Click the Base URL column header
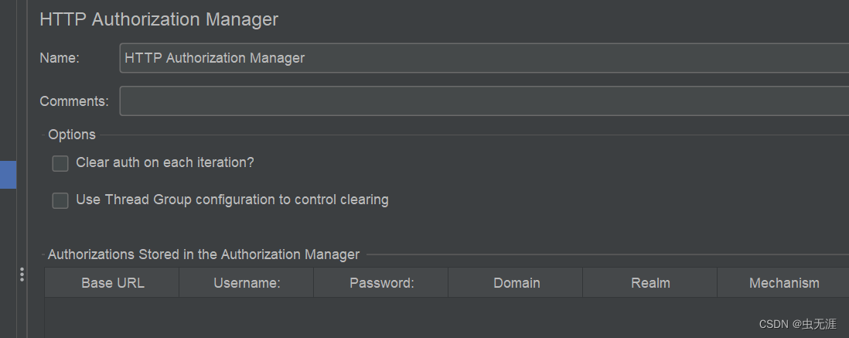Screen dimensions: 849x338 tap(112, 283)
